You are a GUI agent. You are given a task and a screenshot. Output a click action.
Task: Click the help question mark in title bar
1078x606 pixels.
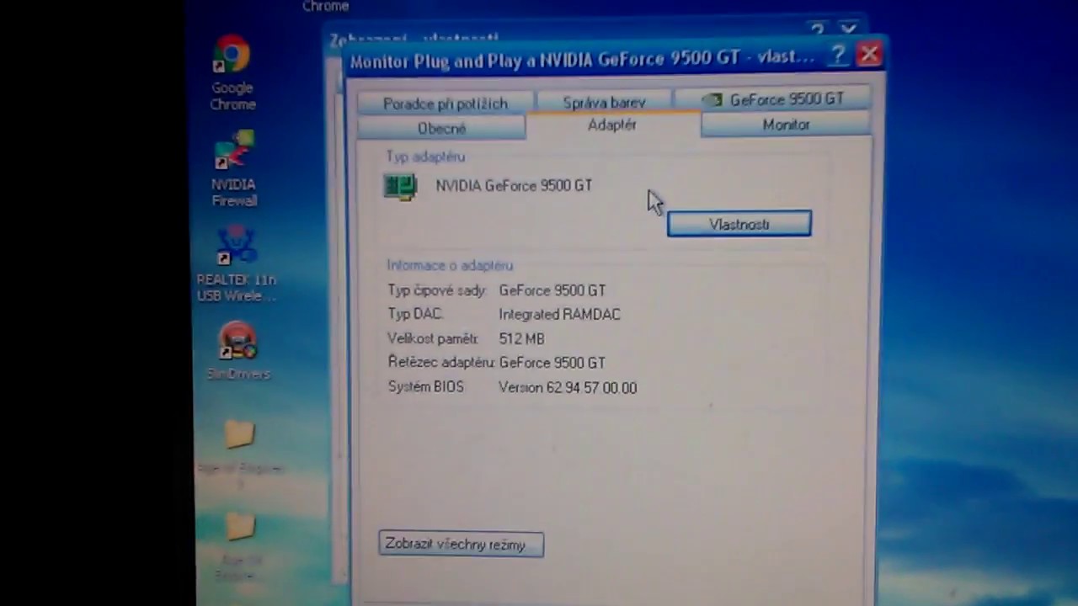click(837, 56)
